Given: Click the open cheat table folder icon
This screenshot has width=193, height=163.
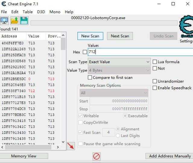Looking at the screenshot, I should [x=15, y=21].
